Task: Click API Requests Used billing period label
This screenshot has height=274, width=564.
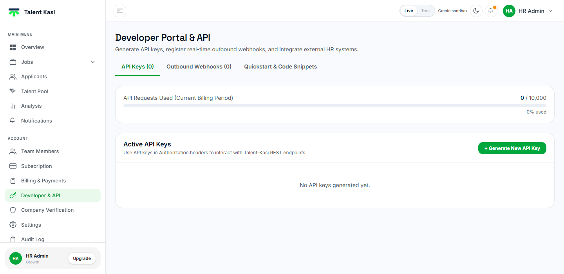Action: [178, 98]
